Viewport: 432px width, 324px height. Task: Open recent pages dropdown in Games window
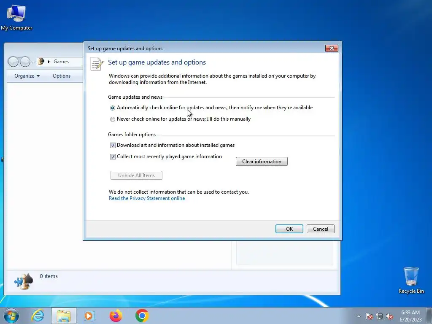(33, 62)
